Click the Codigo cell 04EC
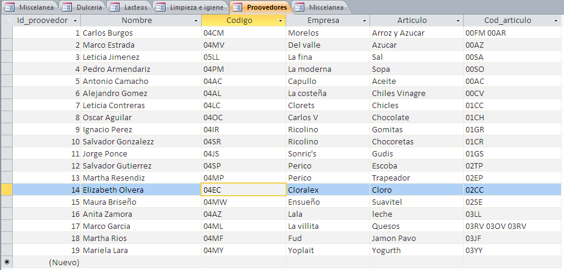The image size is (564, 270). (x=243, y=190)
